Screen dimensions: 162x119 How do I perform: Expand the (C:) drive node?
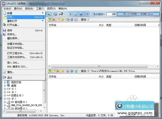coord(5,89)
